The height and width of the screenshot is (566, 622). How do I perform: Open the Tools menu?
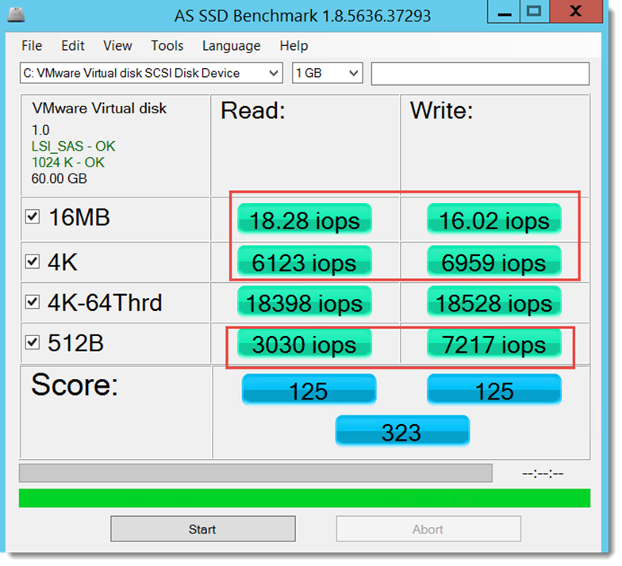coord(167,46)
